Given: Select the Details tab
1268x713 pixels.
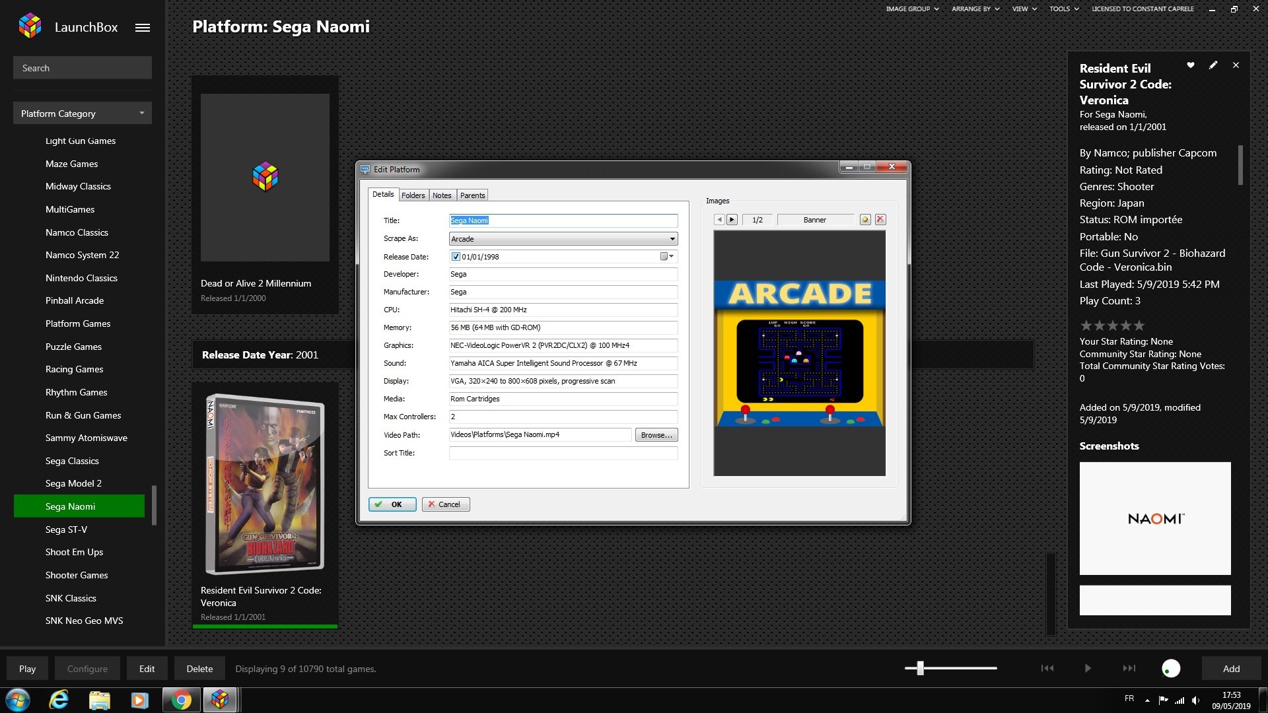Looking at the screenshot, I should pyautogui.click(x=383, y=194).
